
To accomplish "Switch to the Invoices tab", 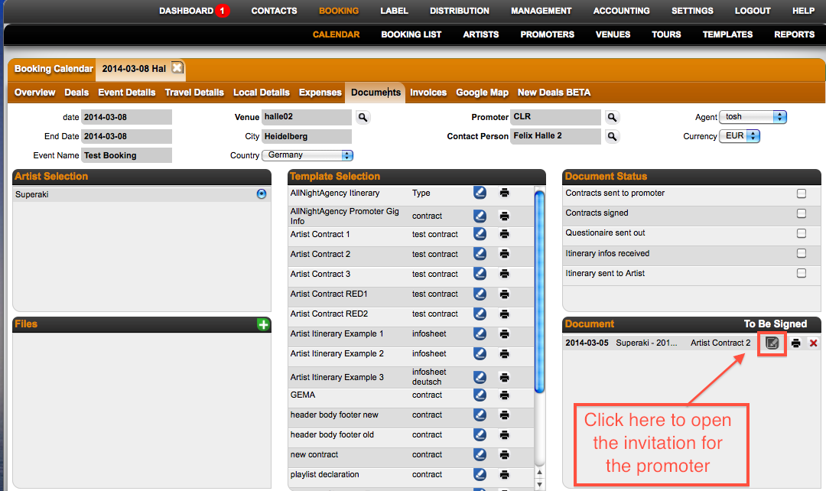I will tap(428, 93).
